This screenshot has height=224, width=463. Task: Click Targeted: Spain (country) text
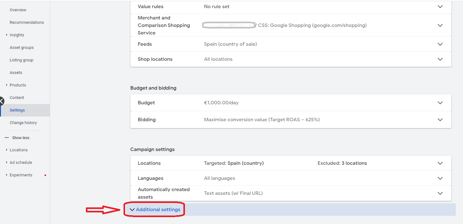234,163
